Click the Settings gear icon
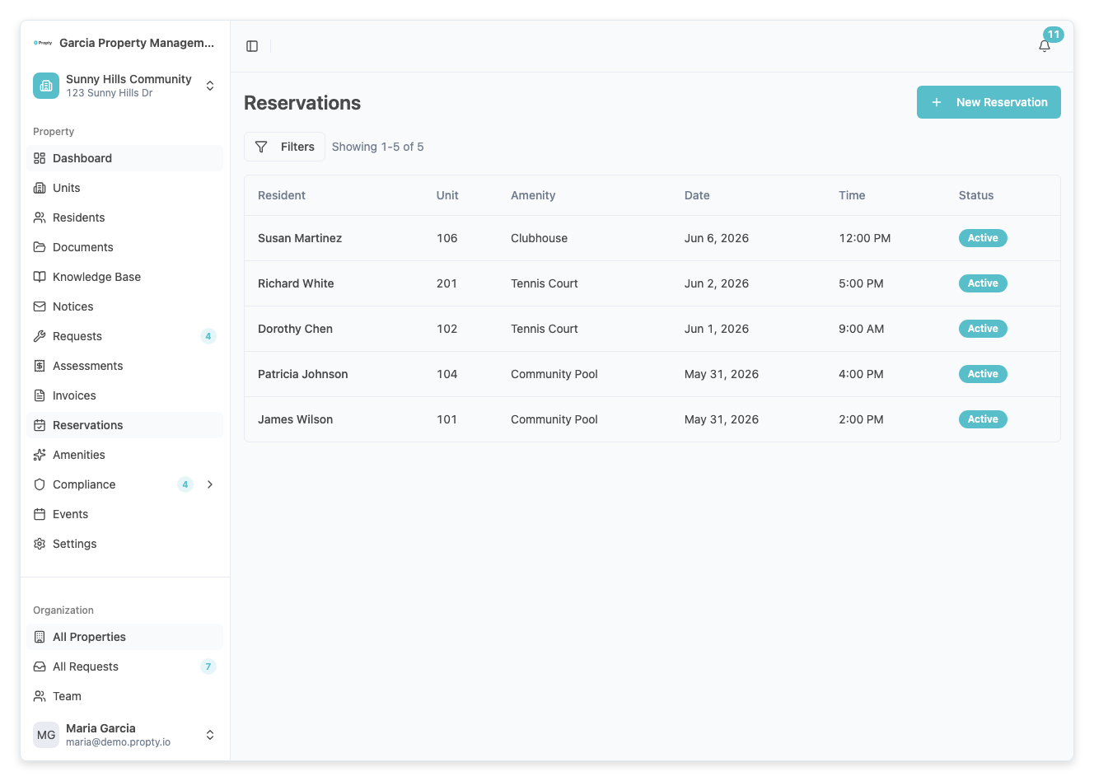Viewport: 1094px width, 781px height. 40,544
